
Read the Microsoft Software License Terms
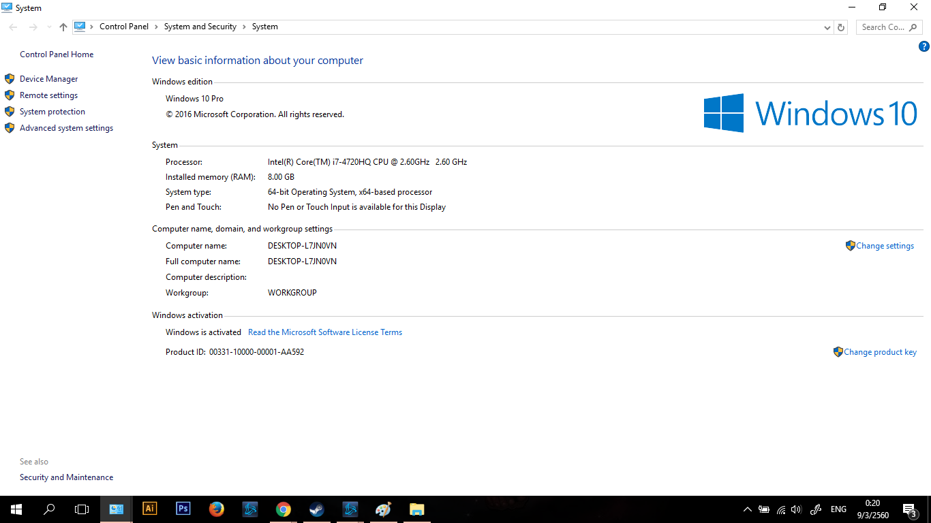coord(325,332)
